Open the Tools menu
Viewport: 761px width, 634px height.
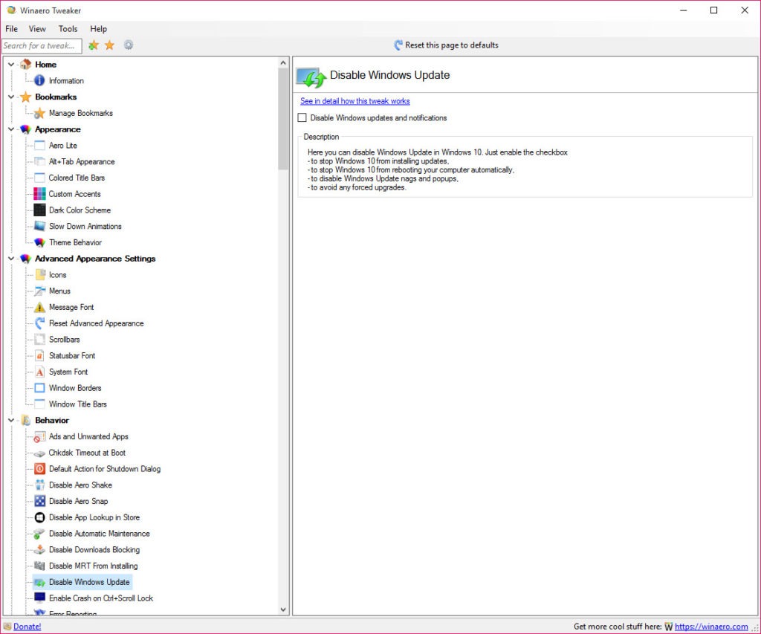tap(68, 29)
